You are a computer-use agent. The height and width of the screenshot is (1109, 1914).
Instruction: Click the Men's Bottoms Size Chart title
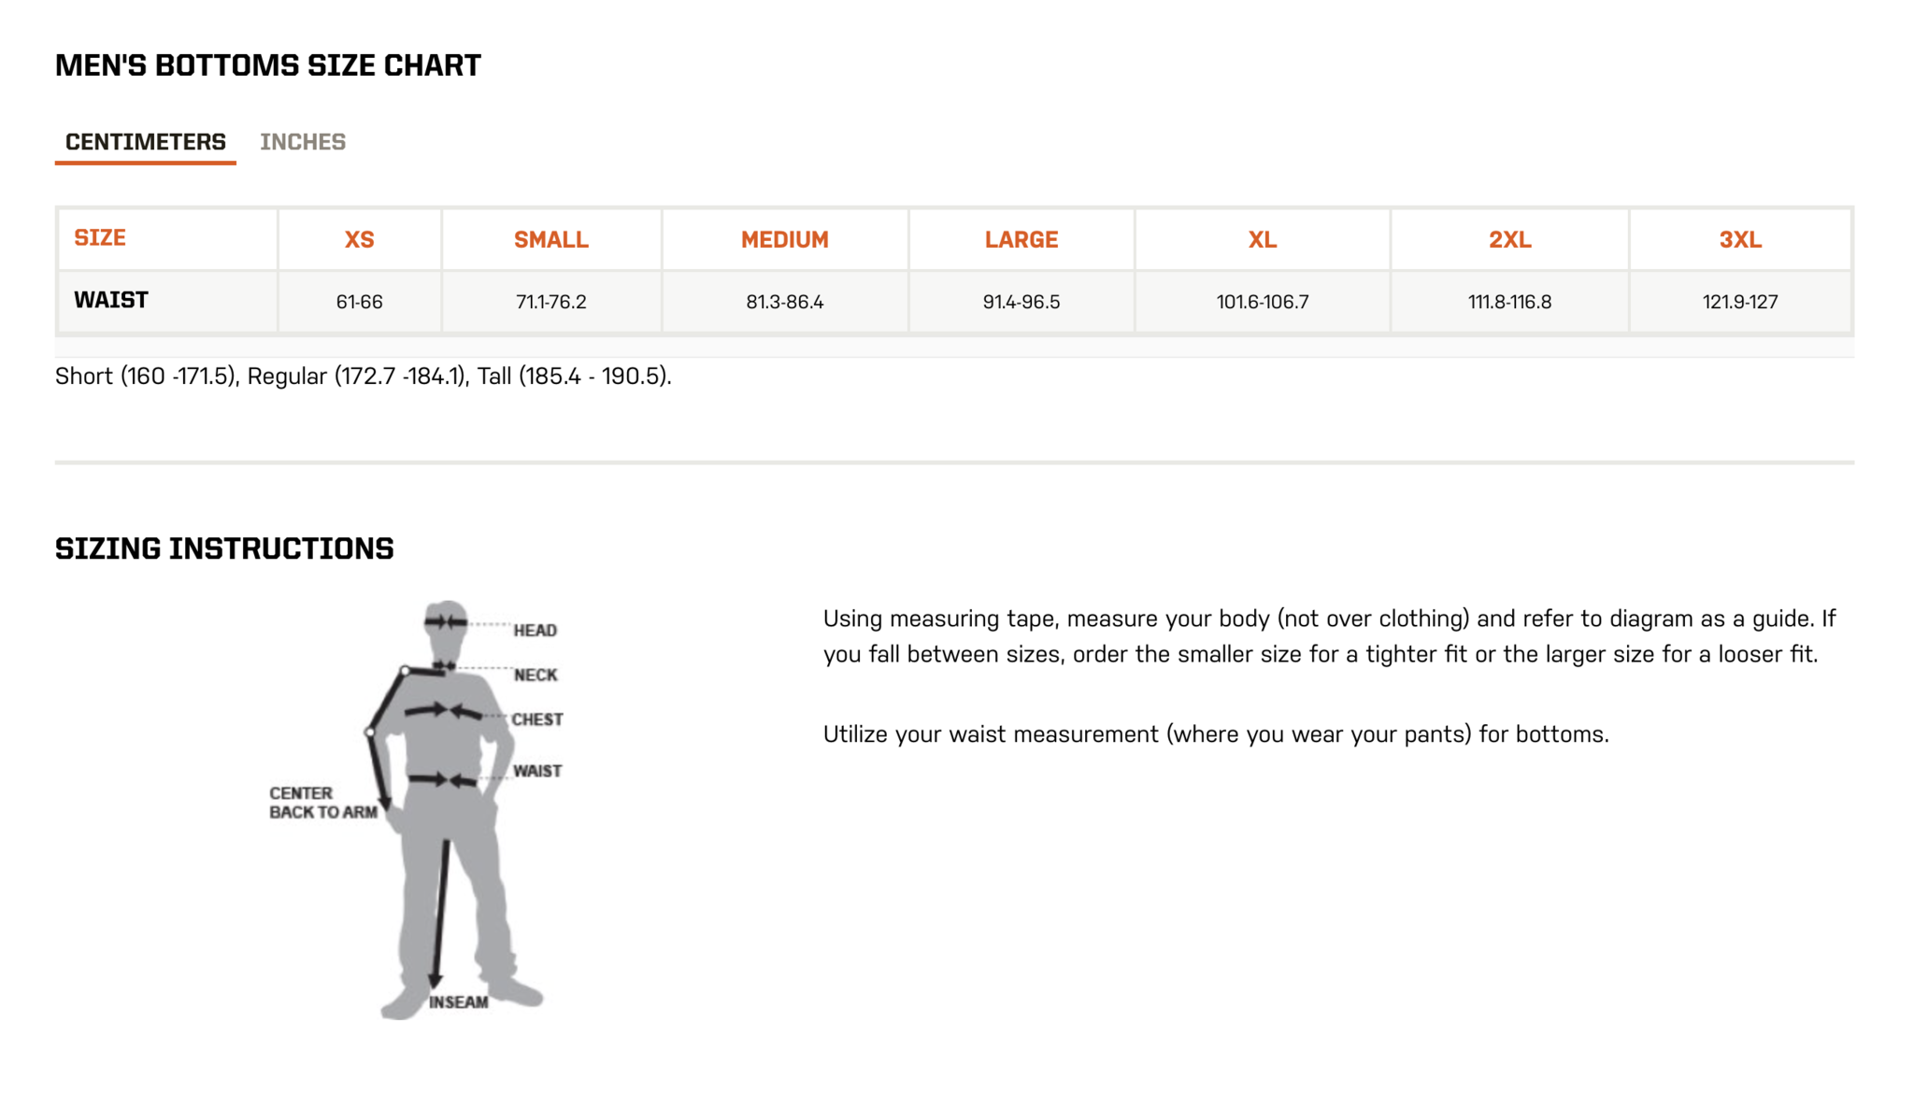268,65
